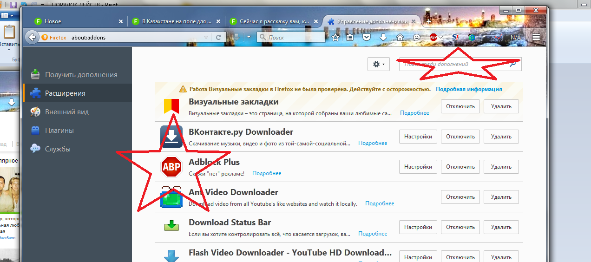Click the Firefox site identity icon in address bar
Viewport: 591px width, 262px height.
[x=45, y=38]
